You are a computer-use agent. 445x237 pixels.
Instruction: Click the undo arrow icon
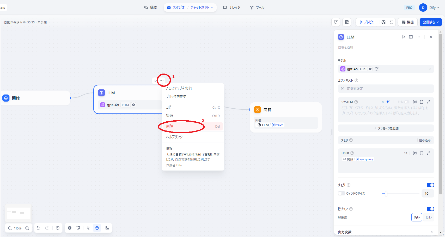[39, 228]
